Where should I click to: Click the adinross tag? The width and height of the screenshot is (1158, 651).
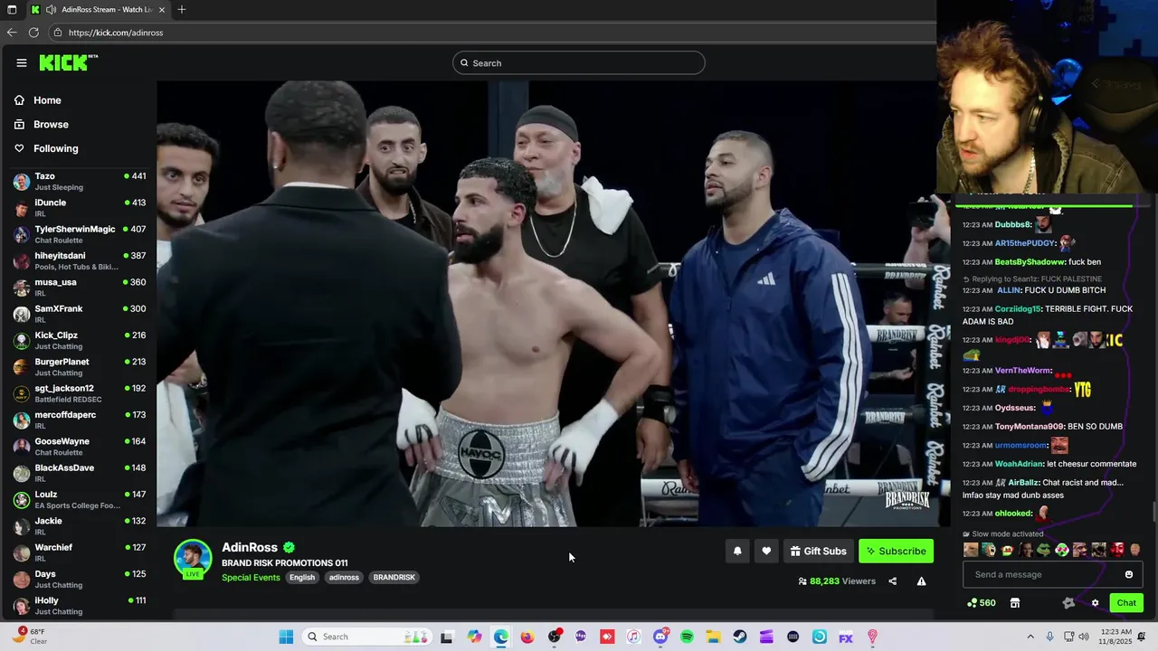tap(344, 578)
